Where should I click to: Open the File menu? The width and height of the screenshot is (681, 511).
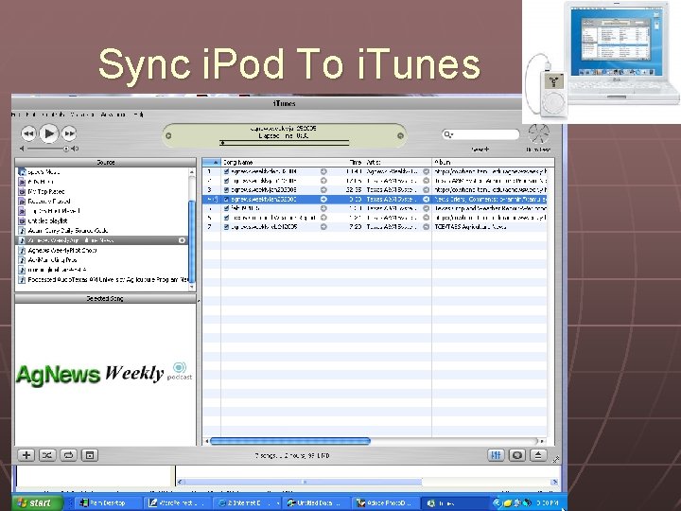[16, 115]
